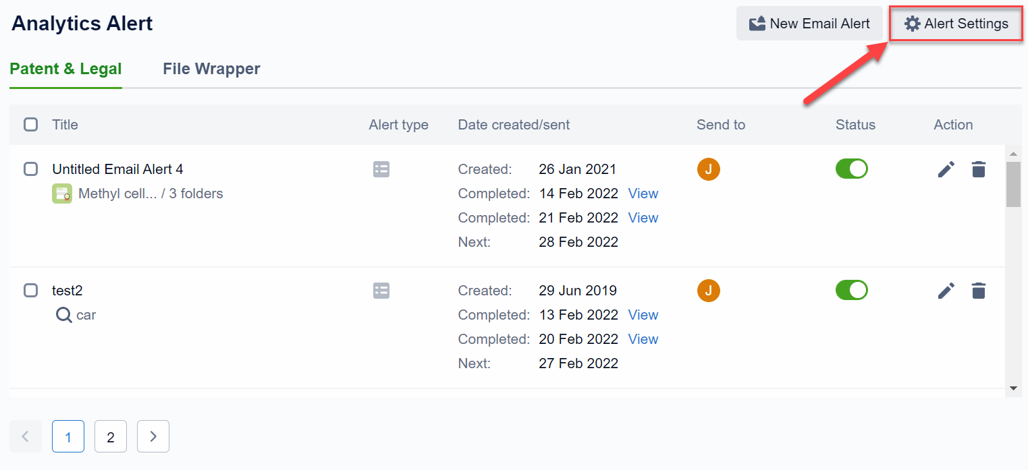This screenshot has height=470, width=1028.
Task: Switch to the File Wrapper tab
Action: point(211,69)
